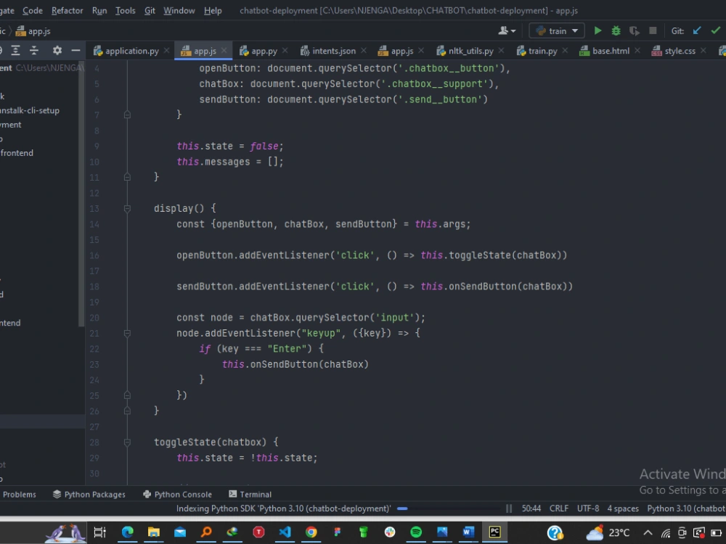Open the train run configuration dropdown
This screenshot has height=544, width=726.
tap(557, 31)
